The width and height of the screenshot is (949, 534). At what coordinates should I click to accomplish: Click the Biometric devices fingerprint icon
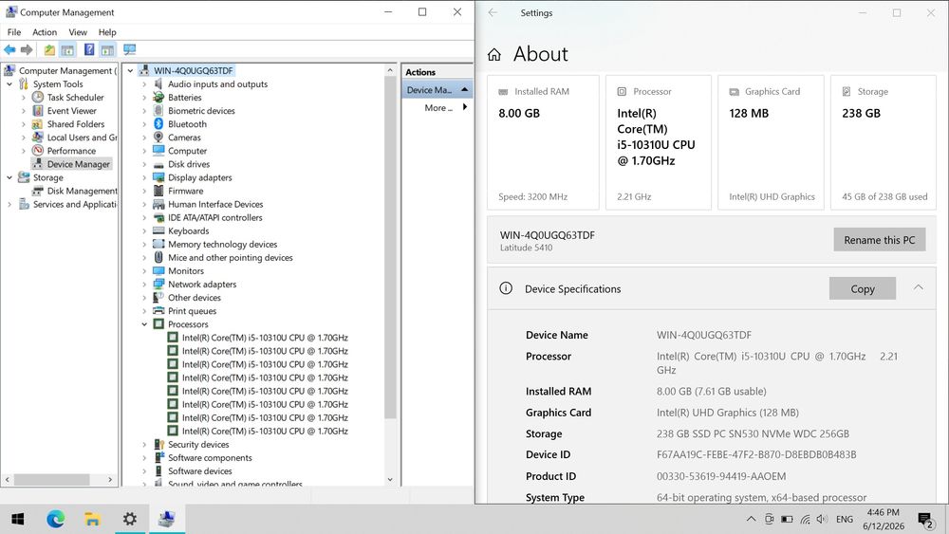coord(158,111)
